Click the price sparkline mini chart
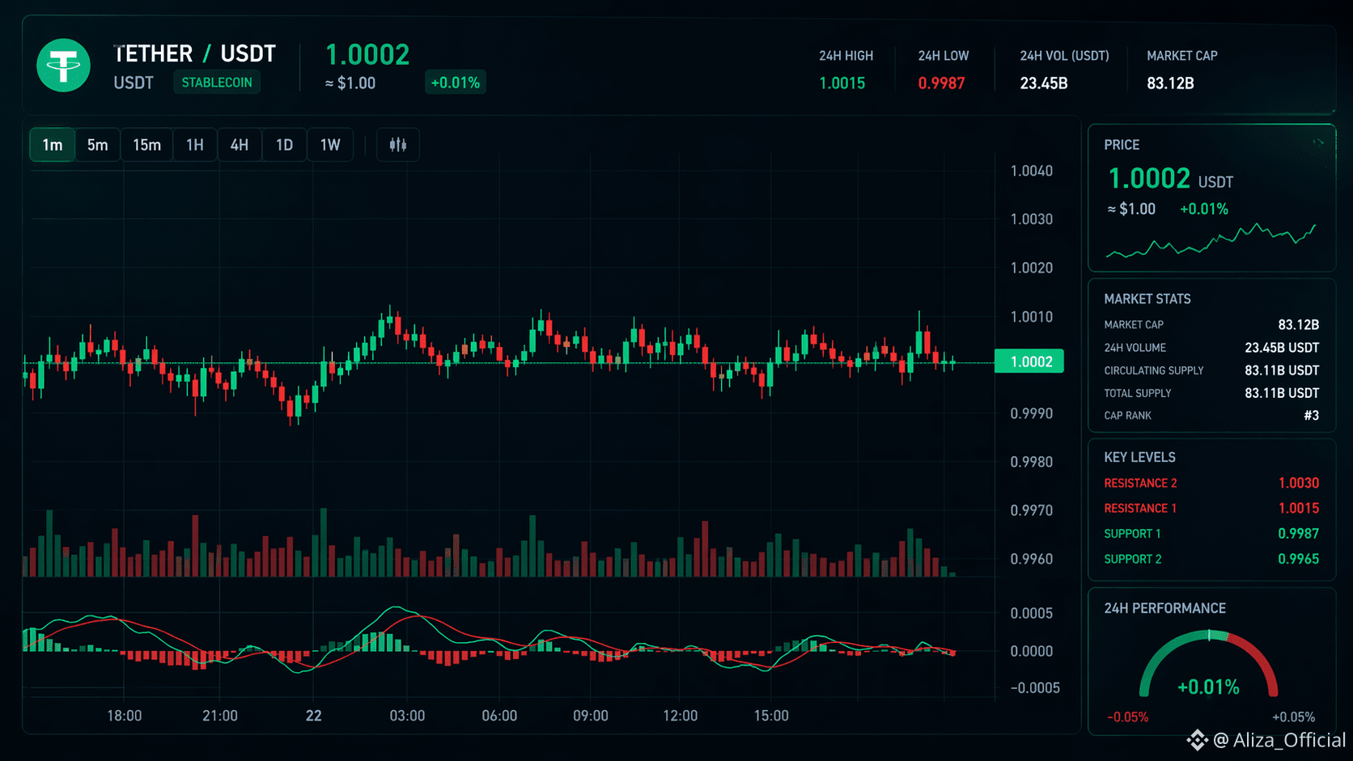 coord(1211,241)
